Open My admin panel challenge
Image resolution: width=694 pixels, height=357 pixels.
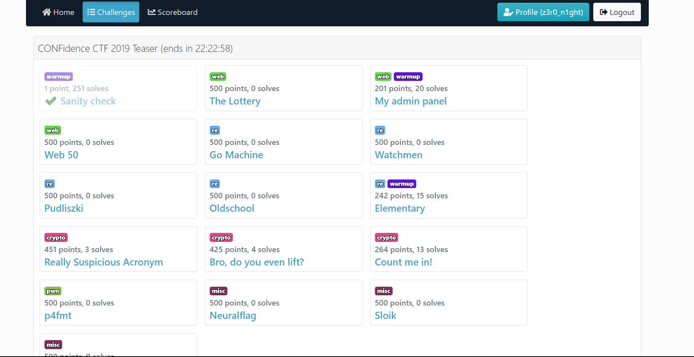[411, 101]
